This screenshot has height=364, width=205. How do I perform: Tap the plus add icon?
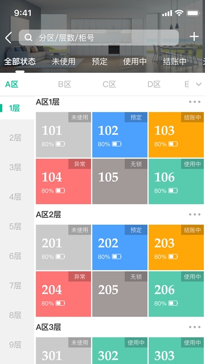coord(194,37)
